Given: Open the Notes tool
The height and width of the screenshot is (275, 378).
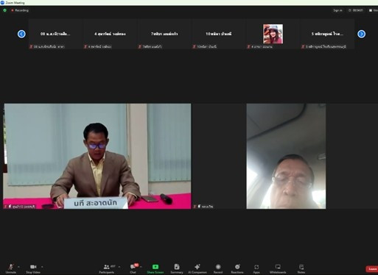Looking at the screenshot, I should (x=301, y=268).
